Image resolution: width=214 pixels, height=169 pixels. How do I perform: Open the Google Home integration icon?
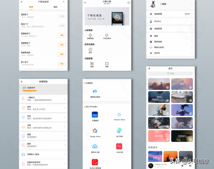[95, 130]
